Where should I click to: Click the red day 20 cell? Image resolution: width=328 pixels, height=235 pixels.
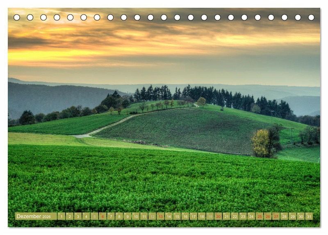pos(219,216)
